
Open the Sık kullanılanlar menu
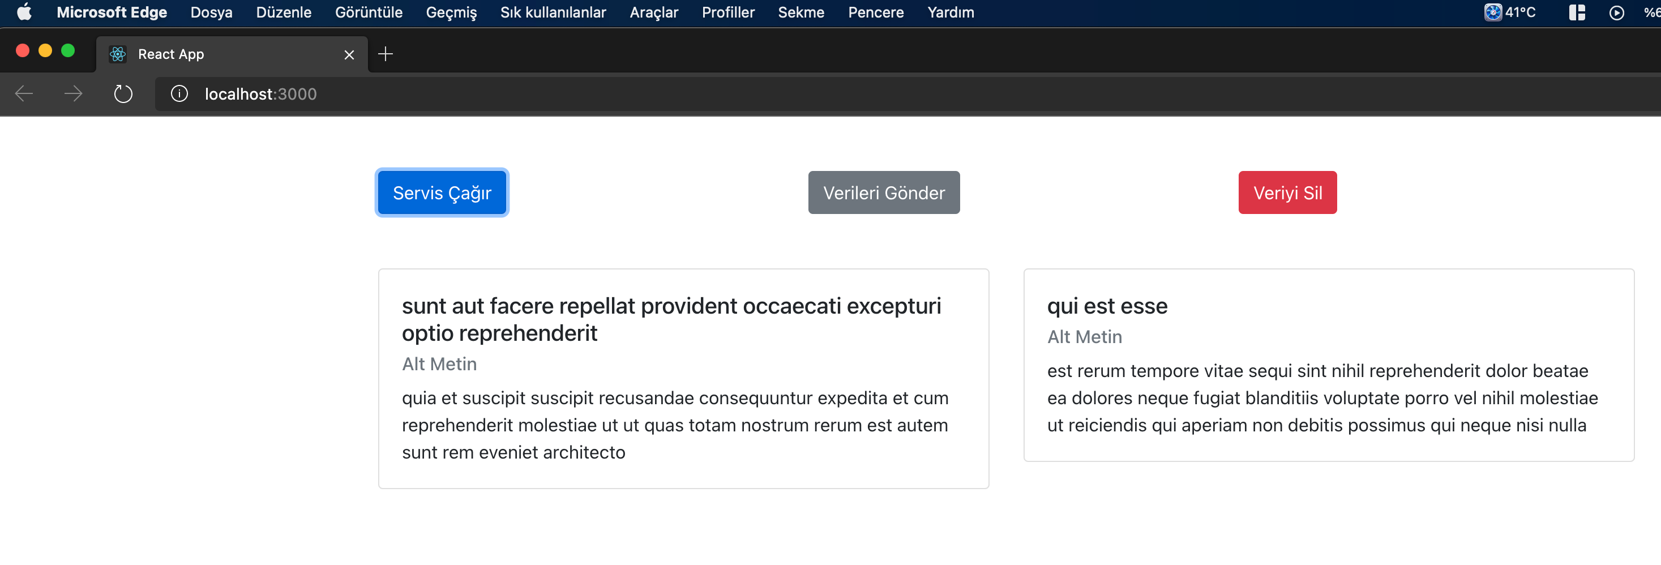click(x=553, y=12)
